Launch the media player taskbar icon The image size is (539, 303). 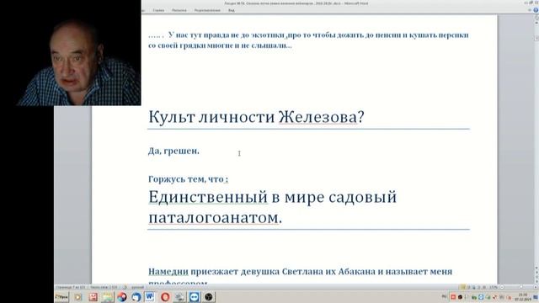(78, 297)
